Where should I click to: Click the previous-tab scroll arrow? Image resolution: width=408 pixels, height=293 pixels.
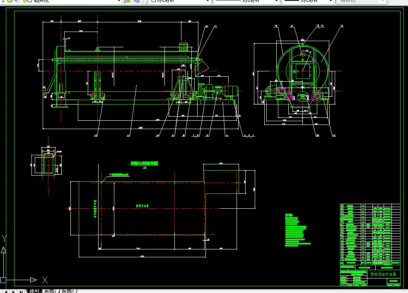6,291
